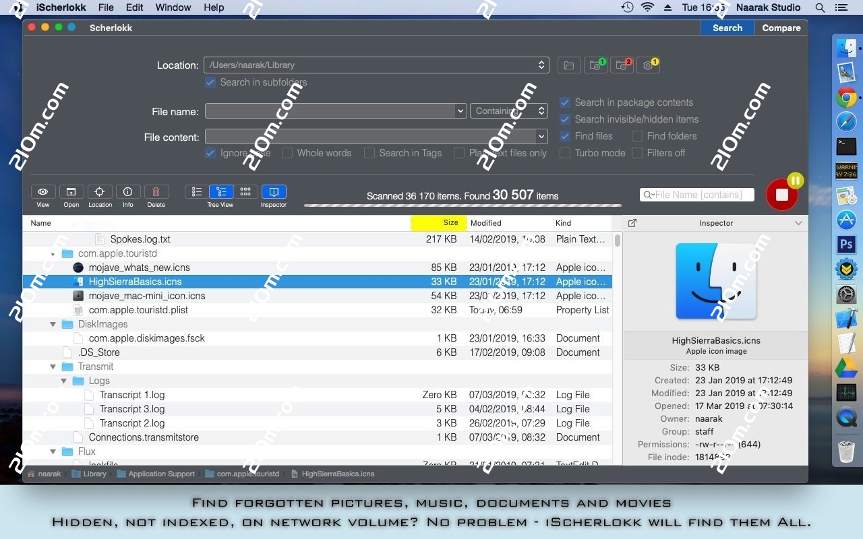Toggle Search in subfolders checkbox
The height and width of the screenshot is (539, 863).
tap(210, 82)
